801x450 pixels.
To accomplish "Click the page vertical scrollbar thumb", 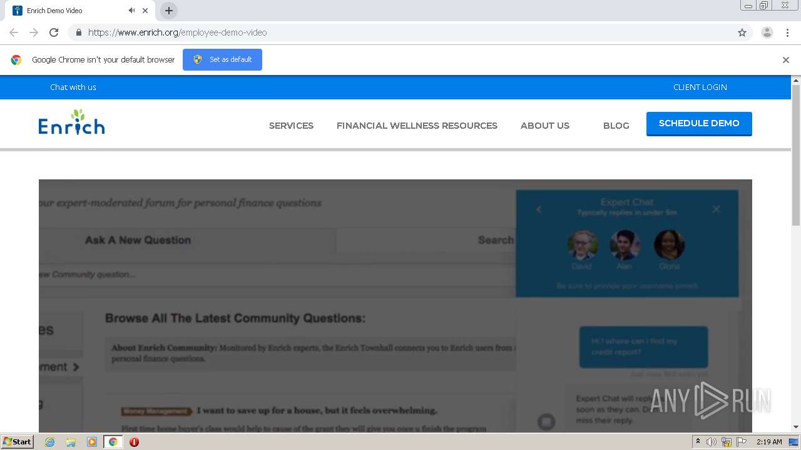I will click(x=796, y=155).
